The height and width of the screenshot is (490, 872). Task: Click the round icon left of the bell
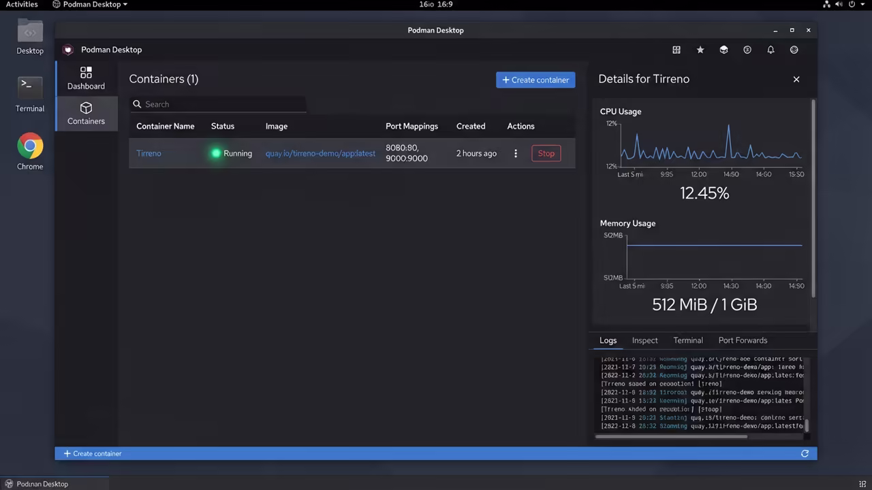pos(747,50)
